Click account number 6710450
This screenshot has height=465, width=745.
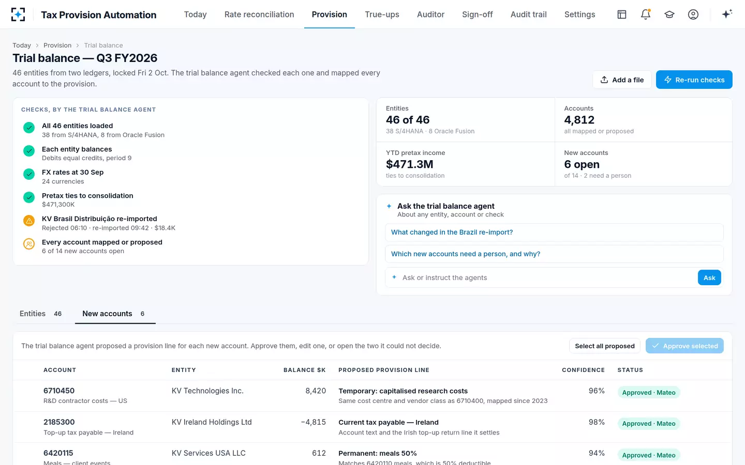[59, 391]
